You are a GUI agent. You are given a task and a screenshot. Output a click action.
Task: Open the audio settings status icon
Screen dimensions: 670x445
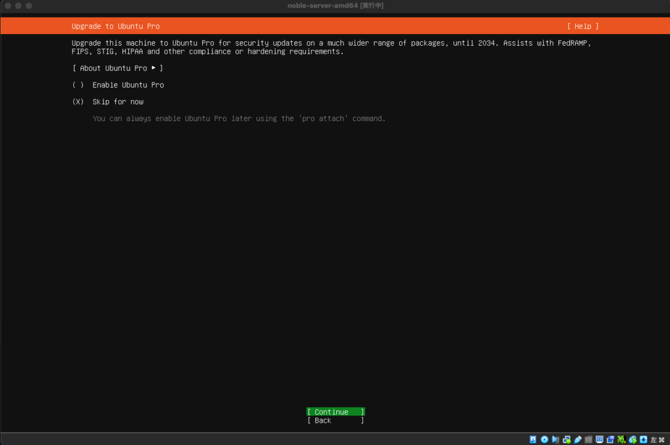tap(555, 440)
